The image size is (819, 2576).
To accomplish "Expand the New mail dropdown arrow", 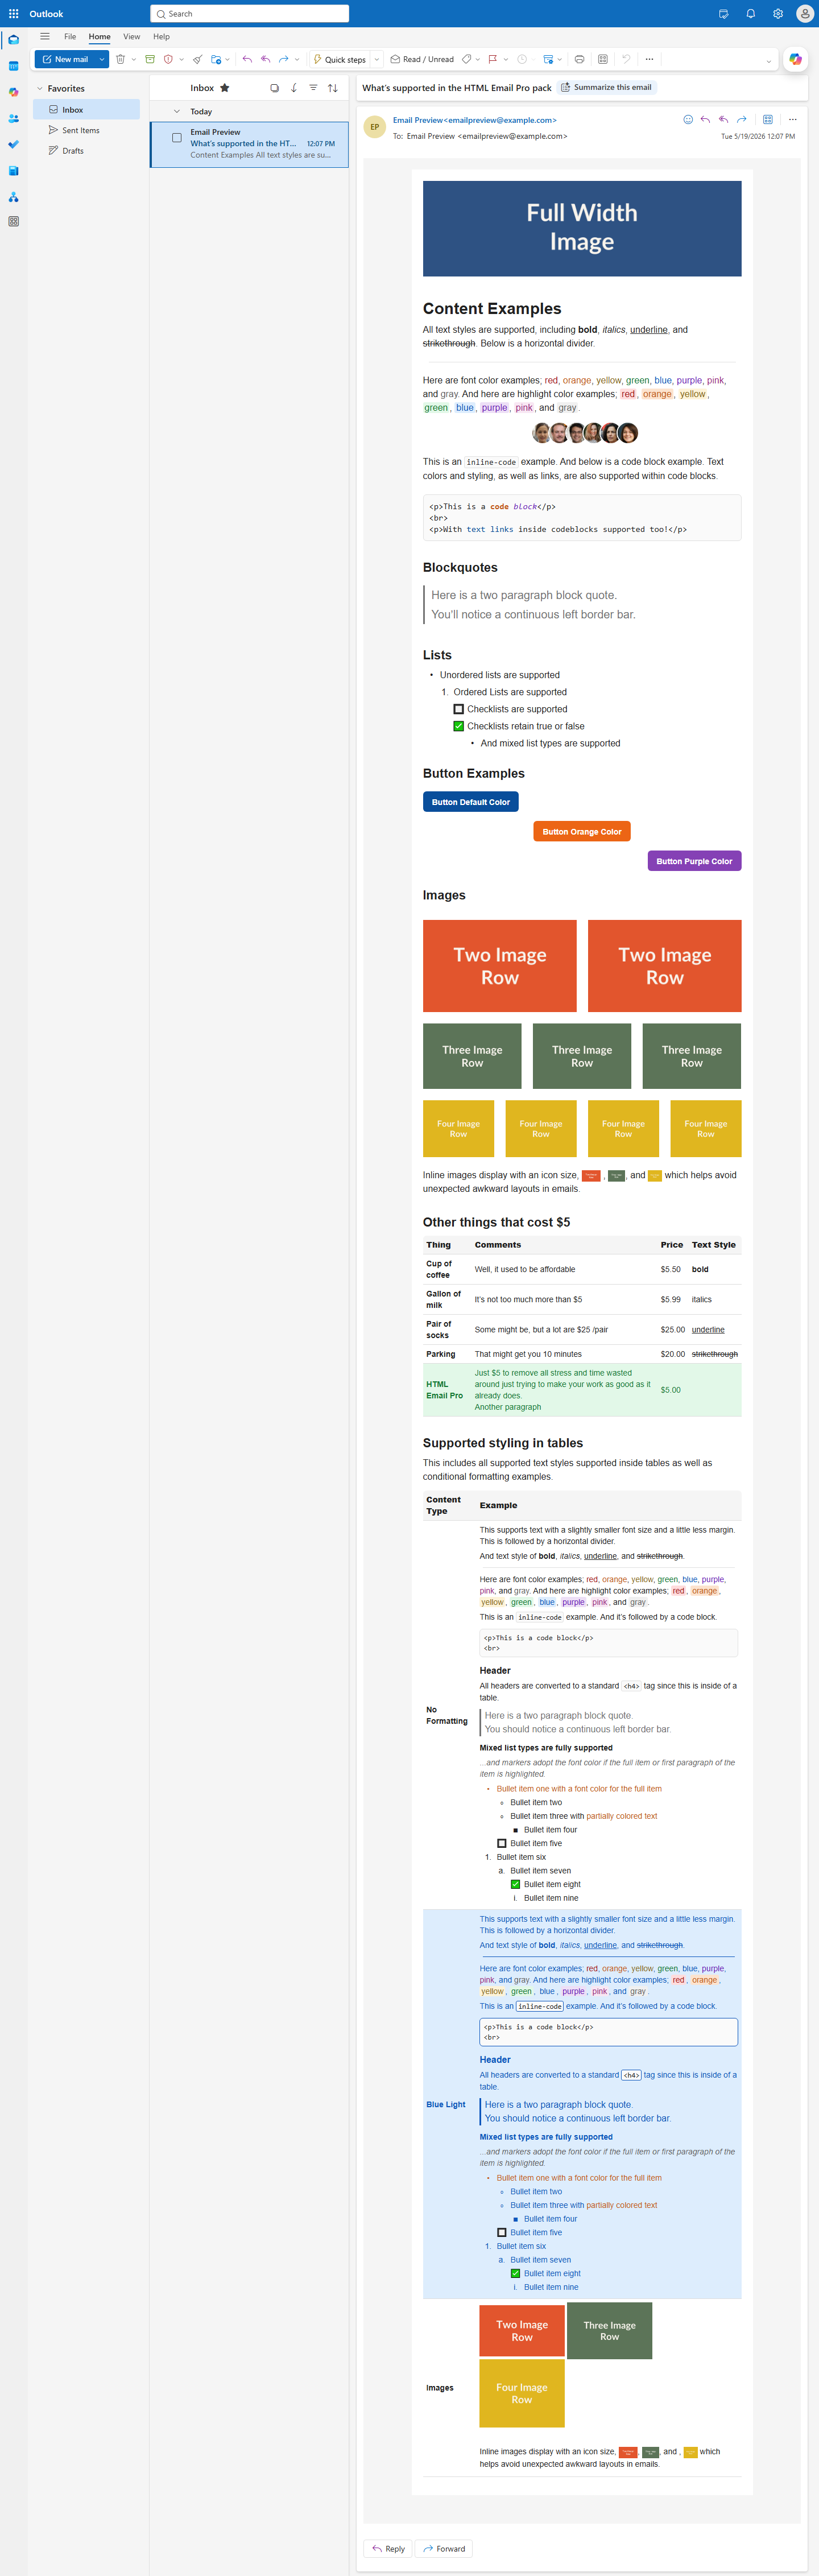I will click(102, 59).
